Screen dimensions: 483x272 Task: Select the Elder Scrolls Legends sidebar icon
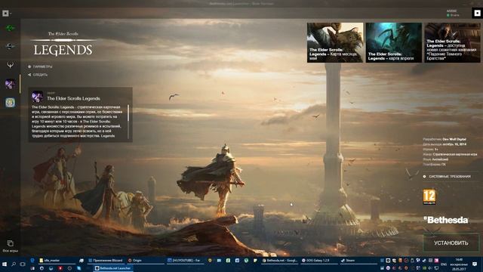click(10, 84)
